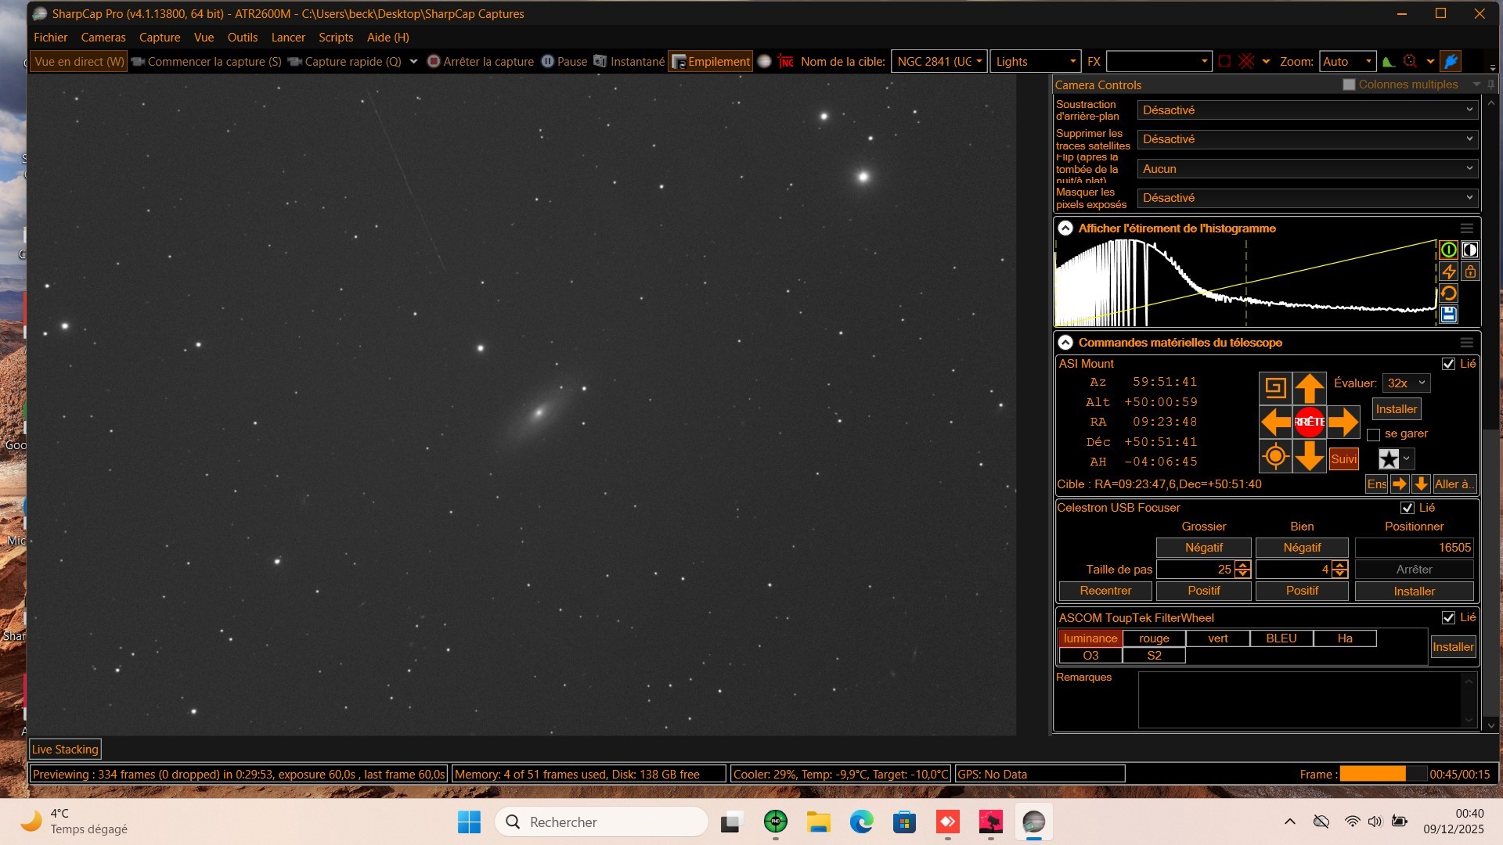Slew mount up with the up arrow
This screenshot has width=1503, height=845.
(1309, 388)
